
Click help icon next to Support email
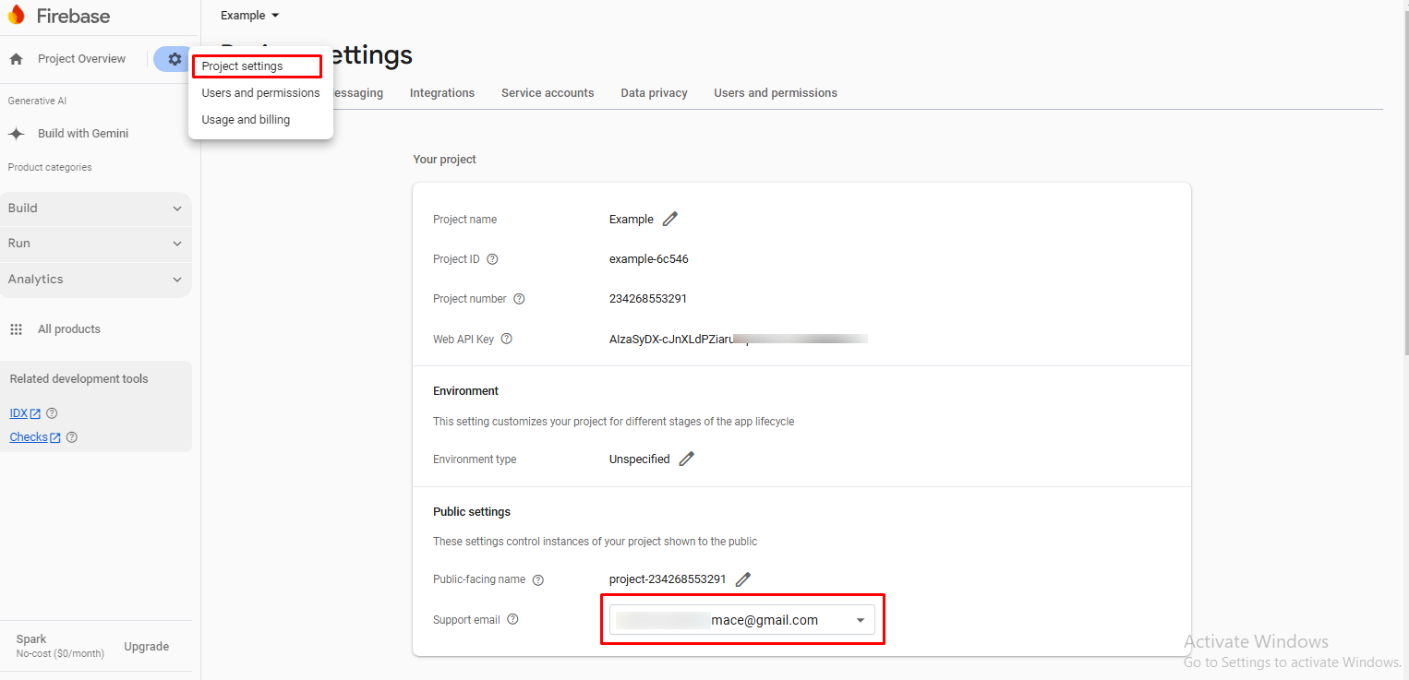click(x=512, y=619)
